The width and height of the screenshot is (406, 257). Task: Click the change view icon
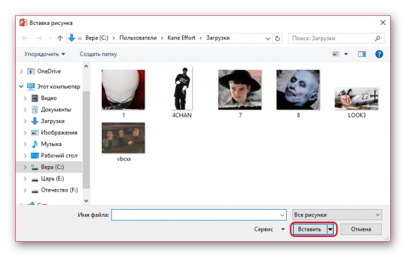point(336,54)
